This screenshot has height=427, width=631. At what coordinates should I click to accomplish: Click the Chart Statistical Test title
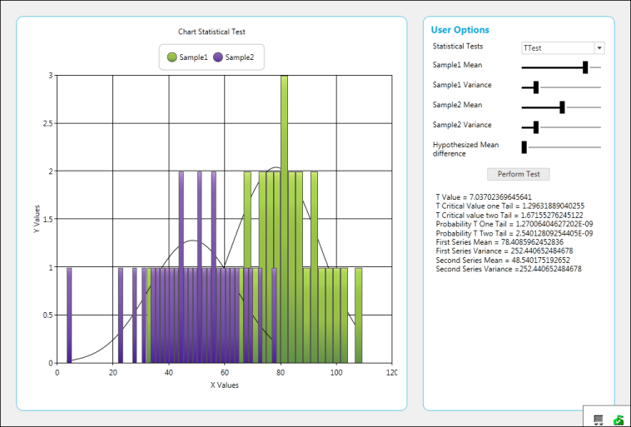[x=211, y=32]
